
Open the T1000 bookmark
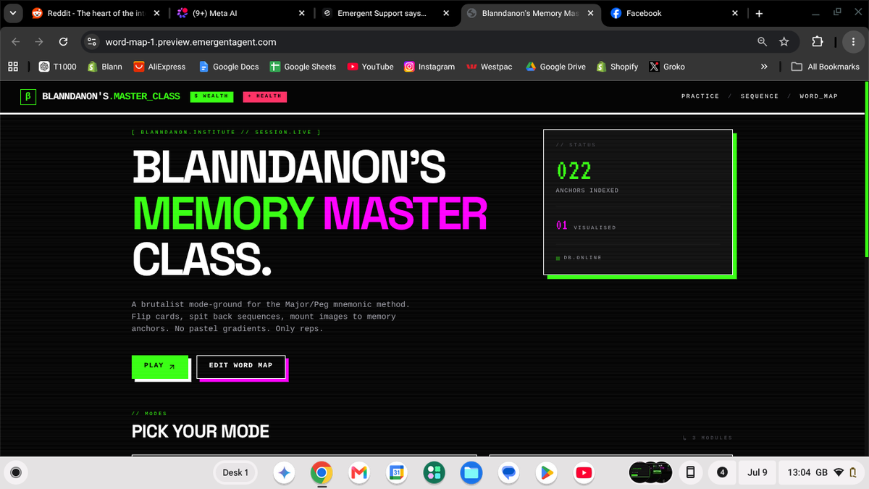57,67
